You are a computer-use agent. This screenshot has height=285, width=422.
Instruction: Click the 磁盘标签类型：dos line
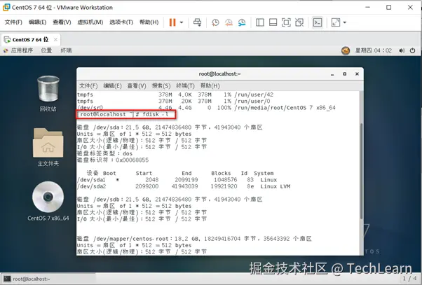tap(104, 153)
